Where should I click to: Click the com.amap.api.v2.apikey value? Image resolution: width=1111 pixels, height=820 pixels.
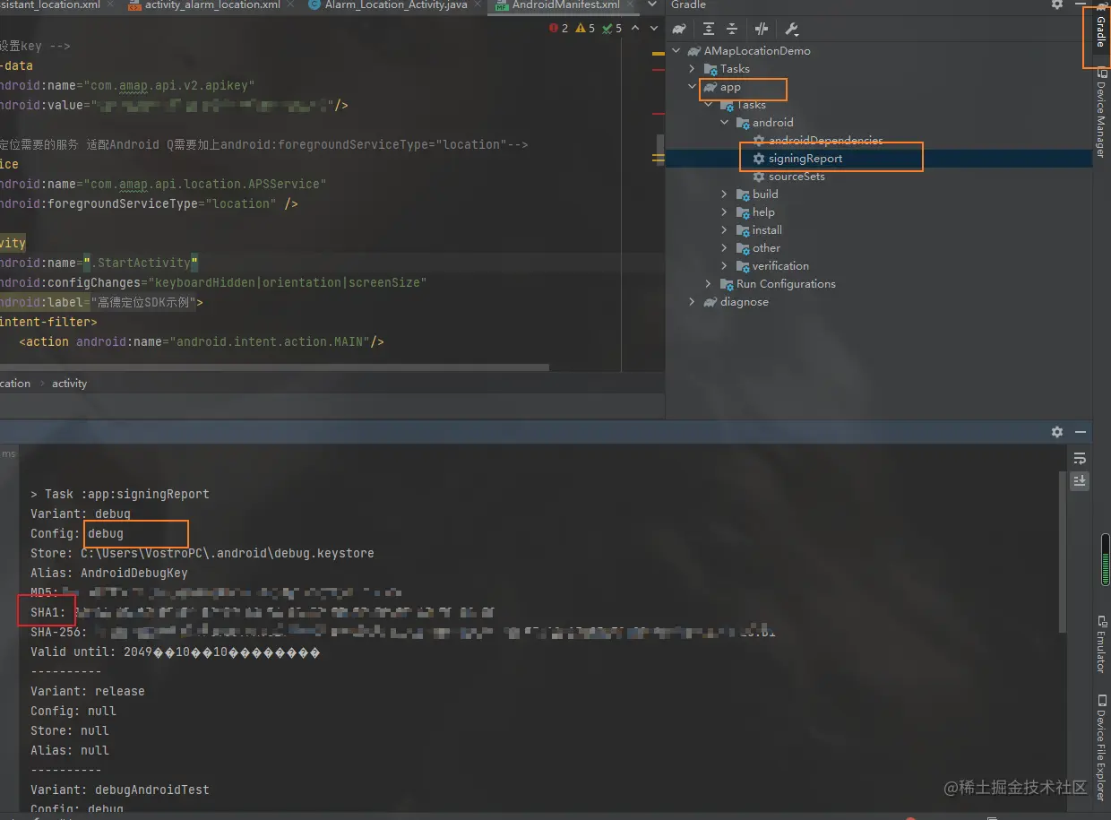click(x=168, y=85)
